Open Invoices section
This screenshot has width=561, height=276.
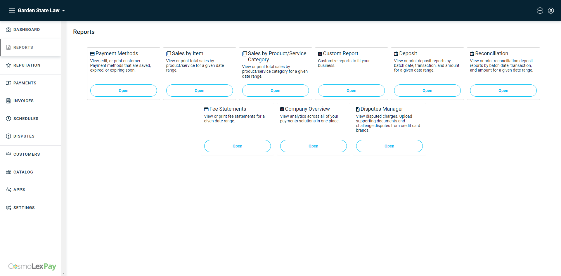pos(30,101)
